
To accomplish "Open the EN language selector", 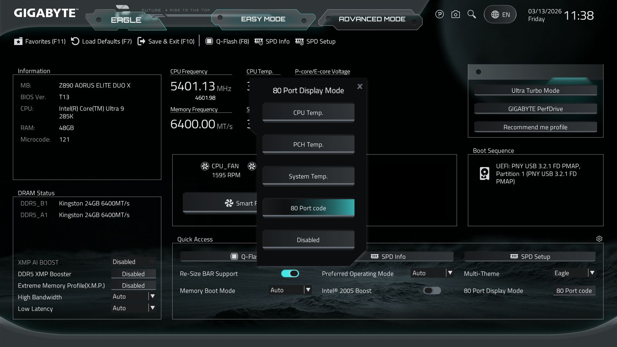I will coord(500,14).
